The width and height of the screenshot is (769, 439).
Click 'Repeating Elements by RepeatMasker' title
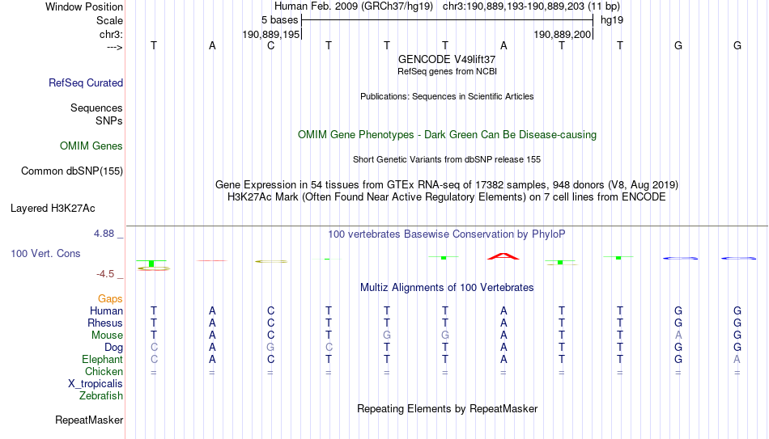[x=447, y=408]
